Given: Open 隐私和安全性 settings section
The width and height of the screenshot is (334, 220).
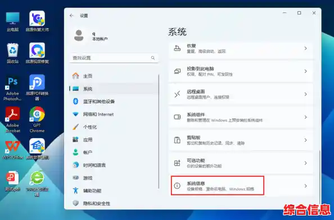Looking at the screenshot, I should (x=114, y=203).
